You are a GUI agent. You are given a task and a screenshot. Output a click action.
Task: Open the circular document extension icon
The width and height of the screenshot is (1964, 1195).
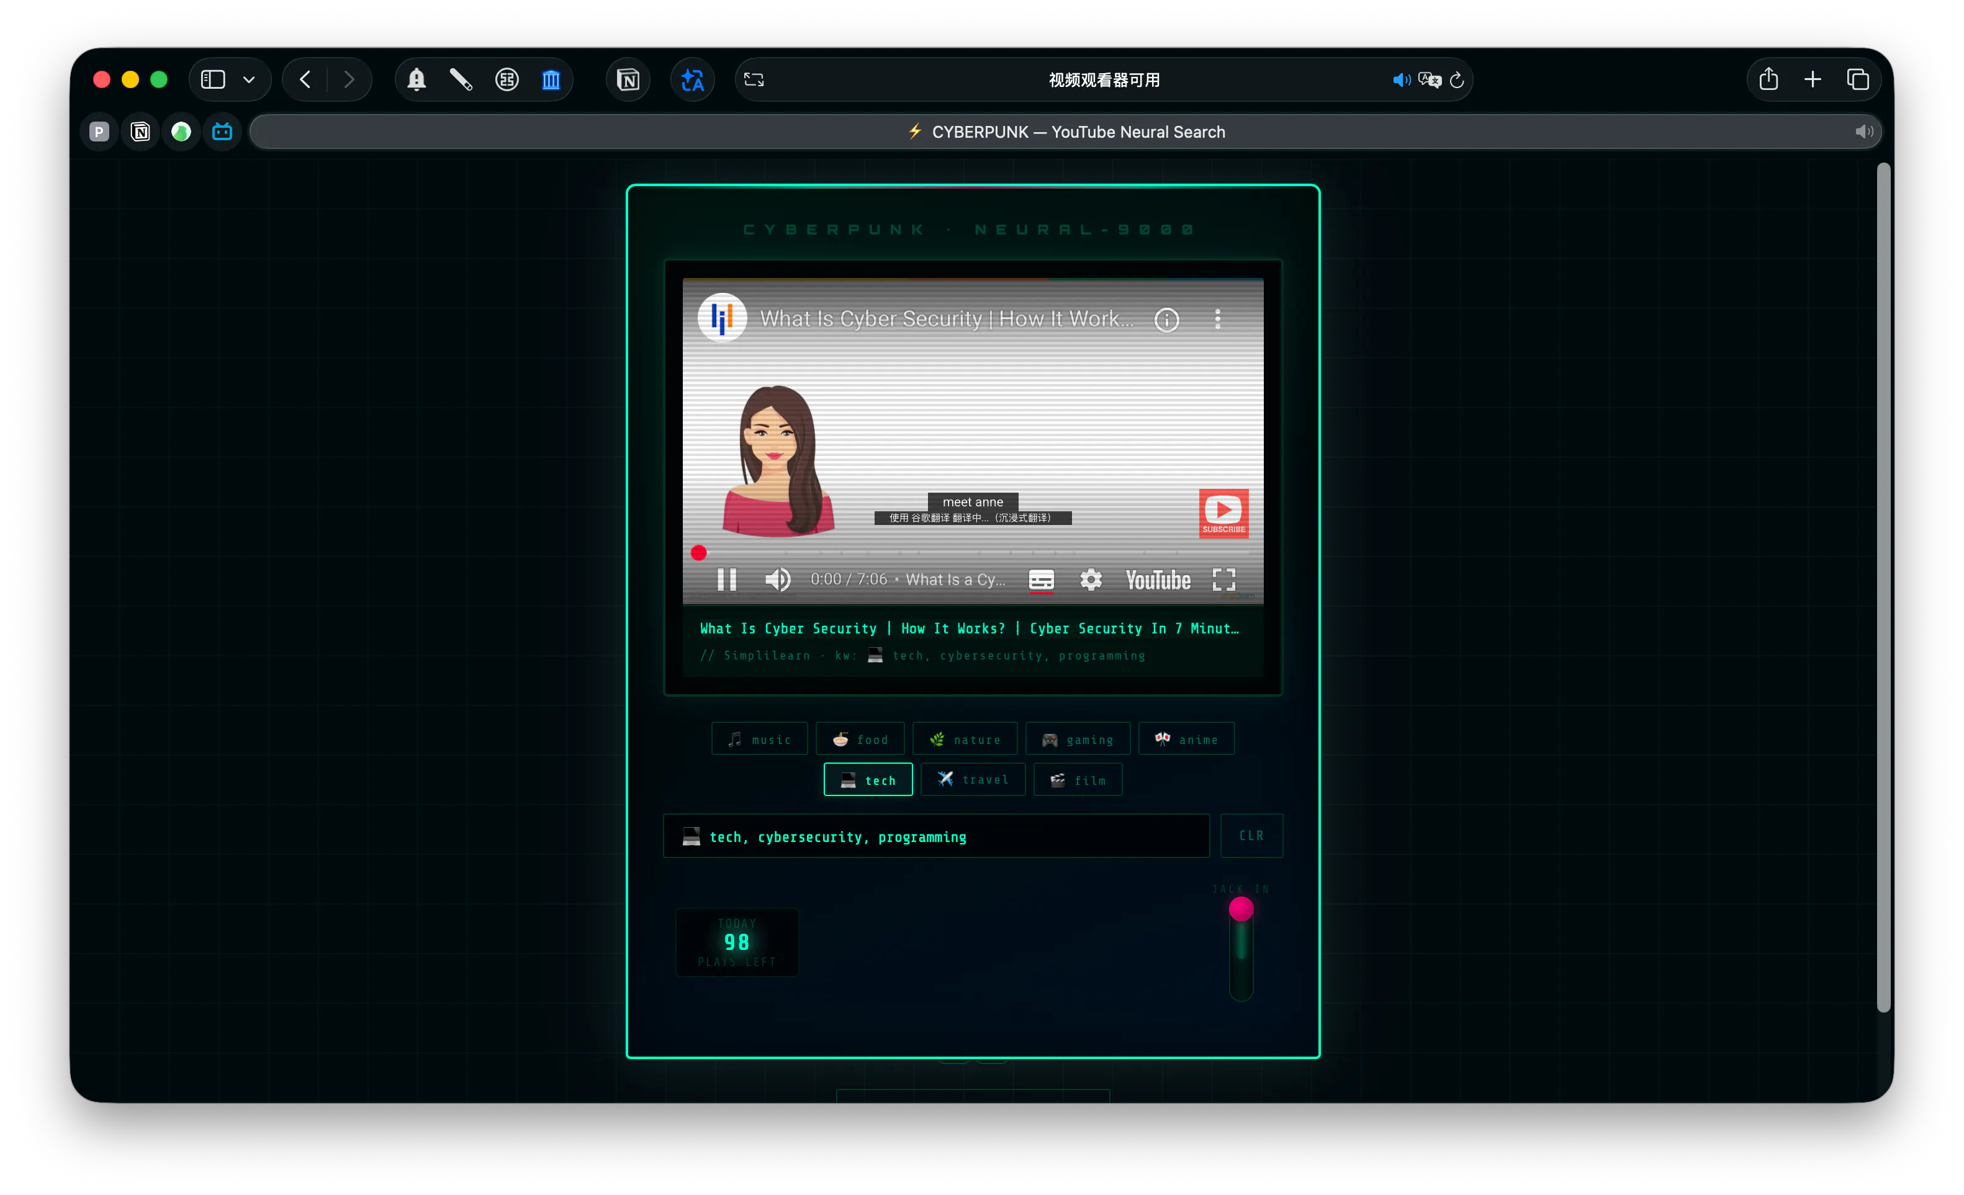point(507,79)
